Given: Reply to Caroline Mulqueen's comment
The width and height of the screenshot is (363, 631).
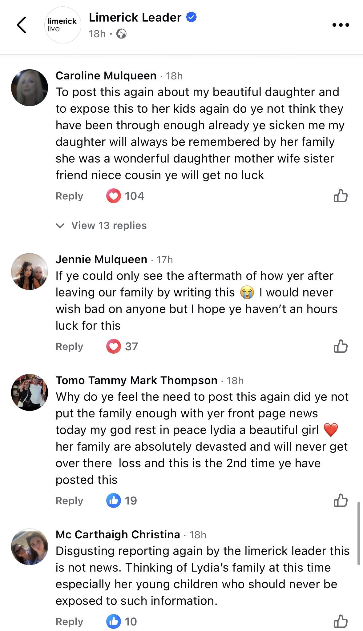Looking at the screenshot, I should (69, 196).
